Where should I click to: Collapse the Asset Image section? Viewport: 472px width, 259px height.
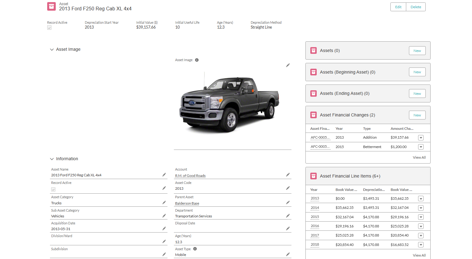(52, 49)
